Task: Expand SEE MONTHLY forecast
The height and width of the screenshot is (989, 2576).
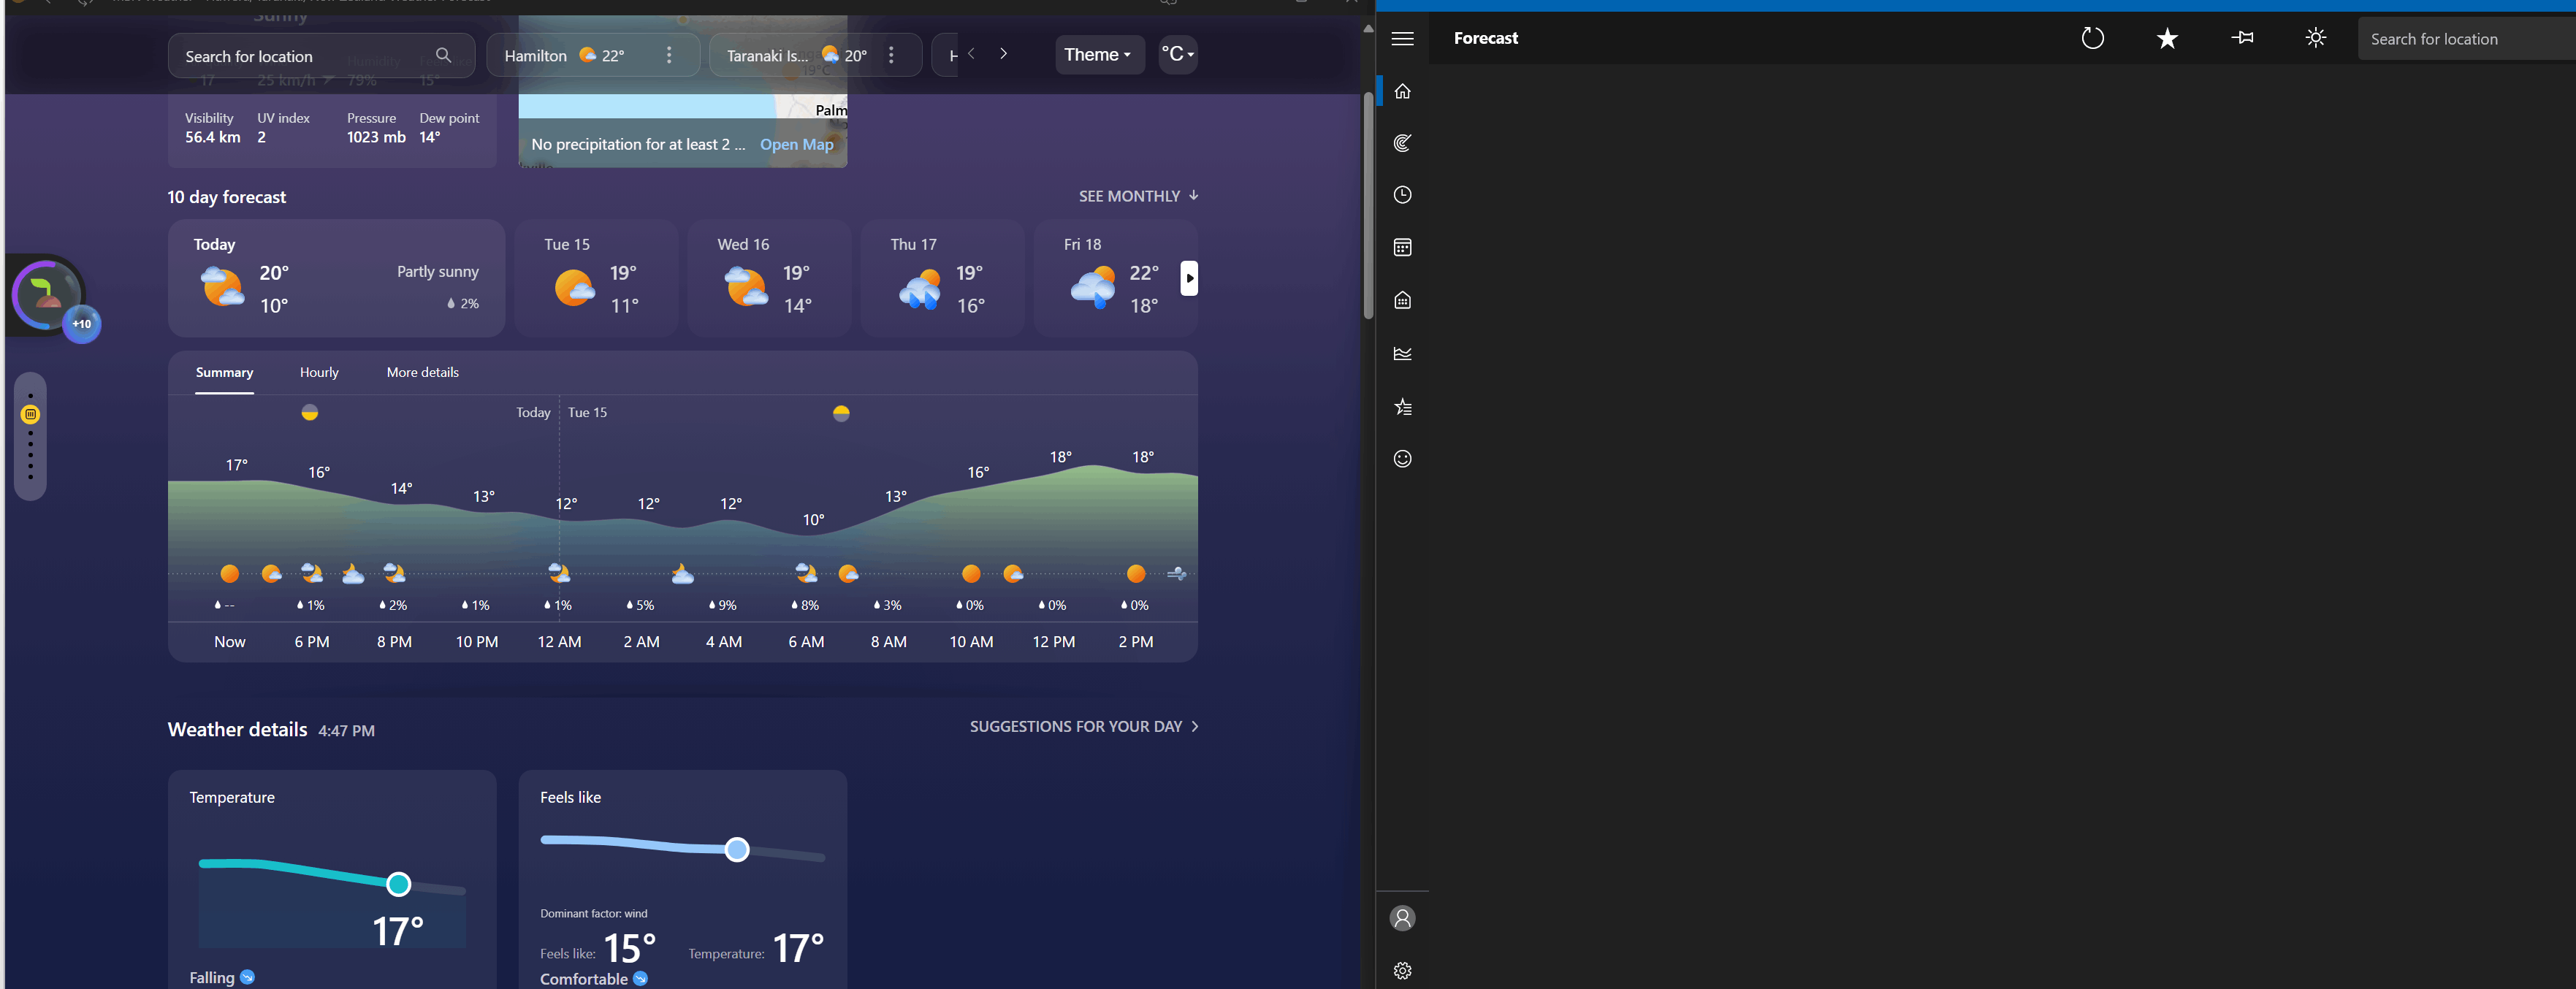Action: click(x=1138, y=196)
